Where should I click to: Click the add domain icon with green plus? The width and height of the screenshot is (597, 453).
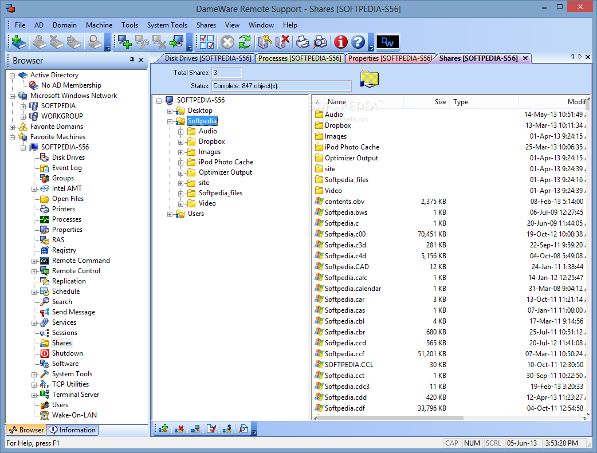coord(18,42)
